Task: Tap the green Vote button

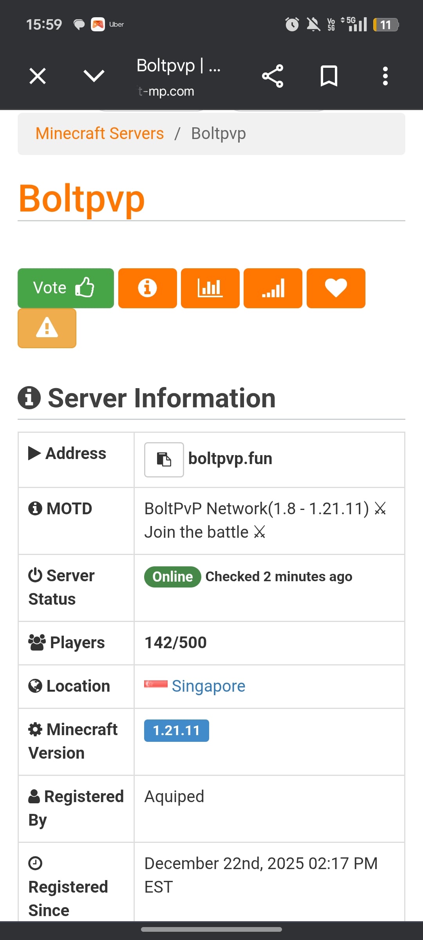Action: tap(65, 288)
